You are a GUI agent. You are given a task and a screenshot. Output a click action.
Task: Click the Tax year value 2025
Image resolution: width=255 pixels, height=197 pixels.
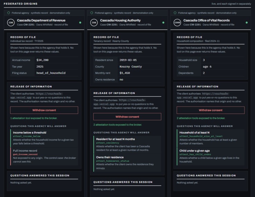pyautogui.click(x=40, y=67)
